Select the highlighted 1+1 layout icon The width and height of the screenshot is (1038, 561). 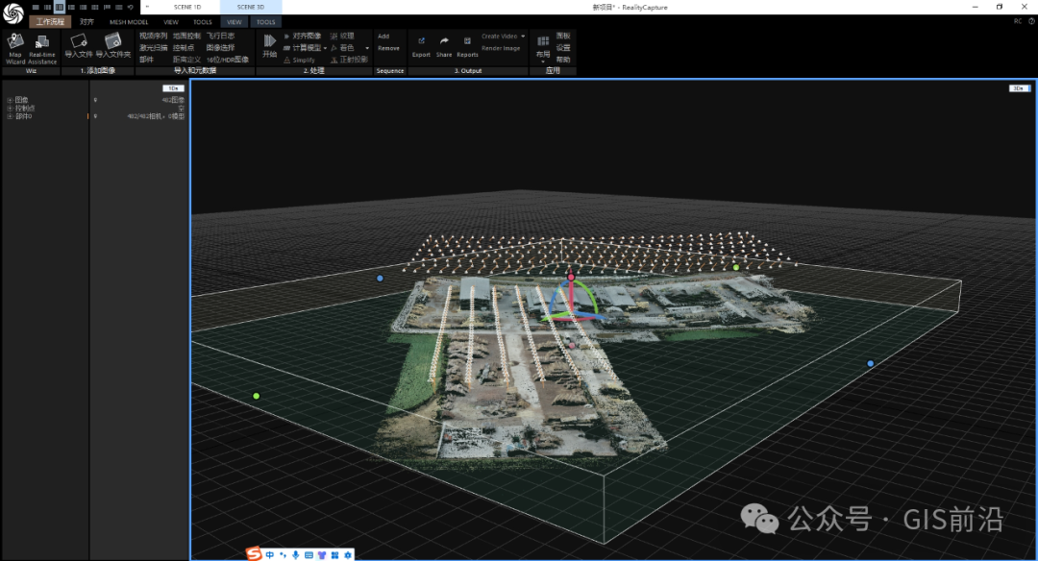tap(60, 7)
